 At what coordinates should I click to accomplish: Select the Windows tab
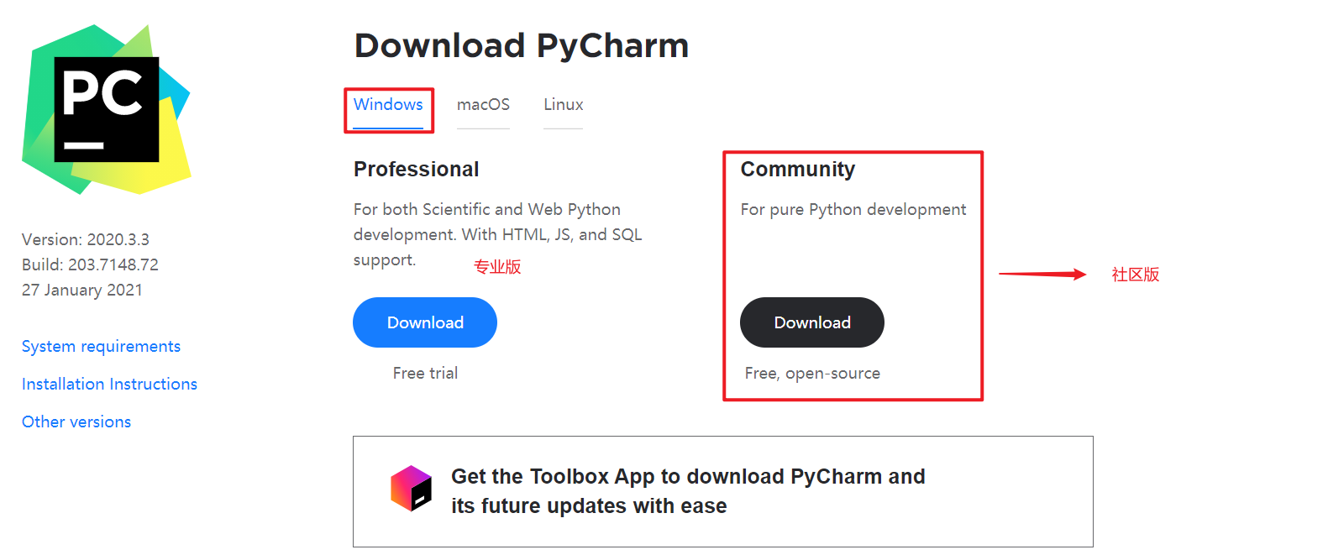(388, 105)
